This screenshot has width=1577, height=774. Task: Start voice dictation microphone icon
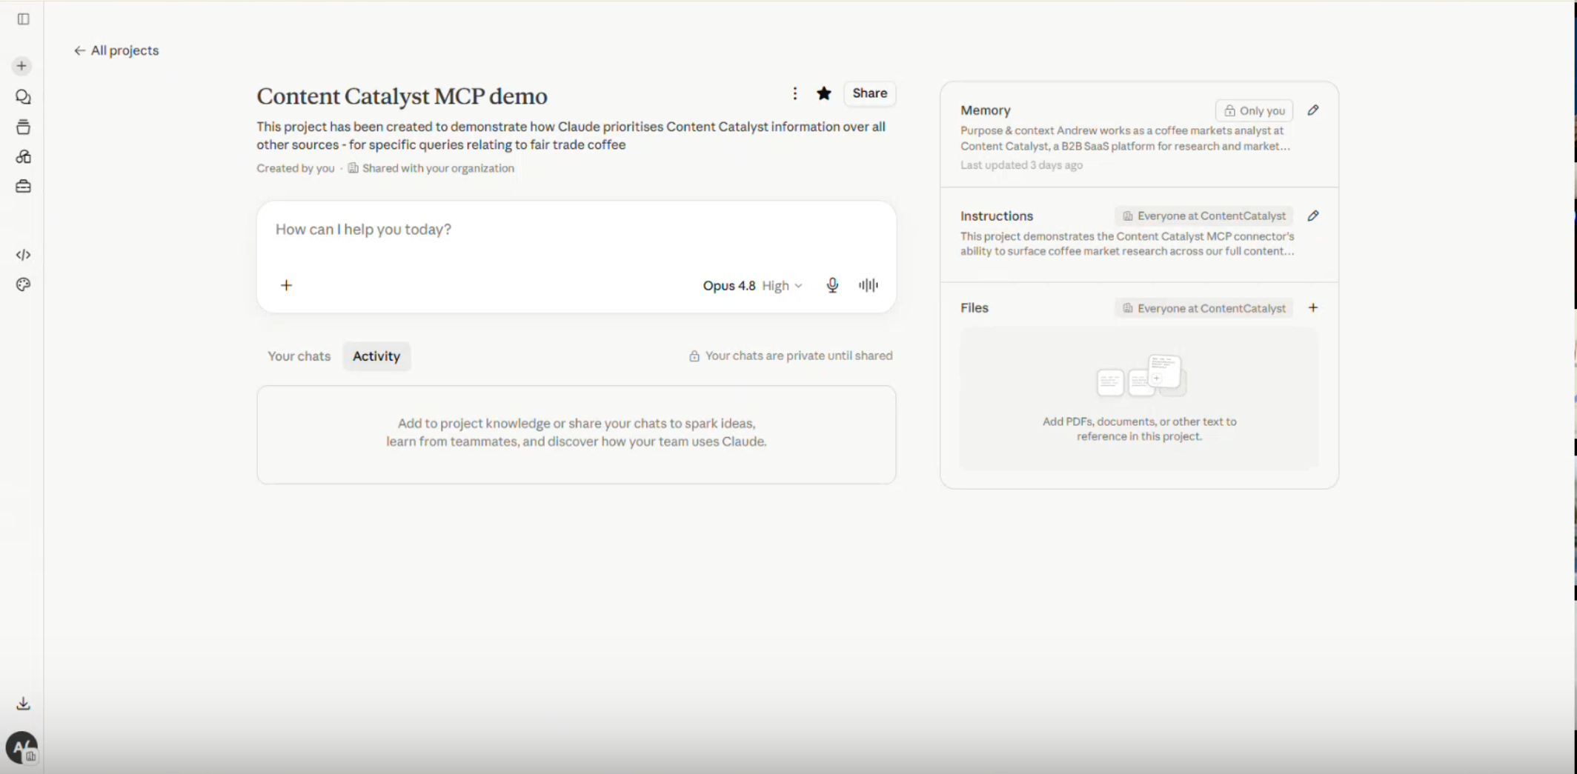pyautogui.click(x=832, y=285)
